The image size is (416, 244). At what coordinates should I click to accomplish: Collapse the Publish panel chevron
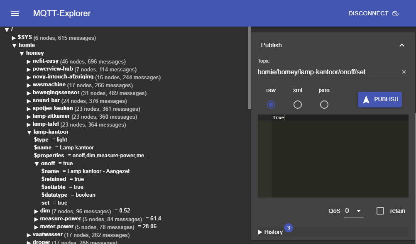pyautogui.click(x=402, y=45)
